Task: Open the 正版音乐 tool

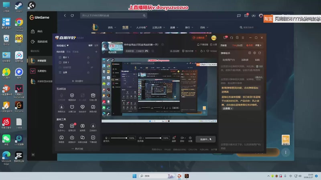Action: [x=93, y=127]
